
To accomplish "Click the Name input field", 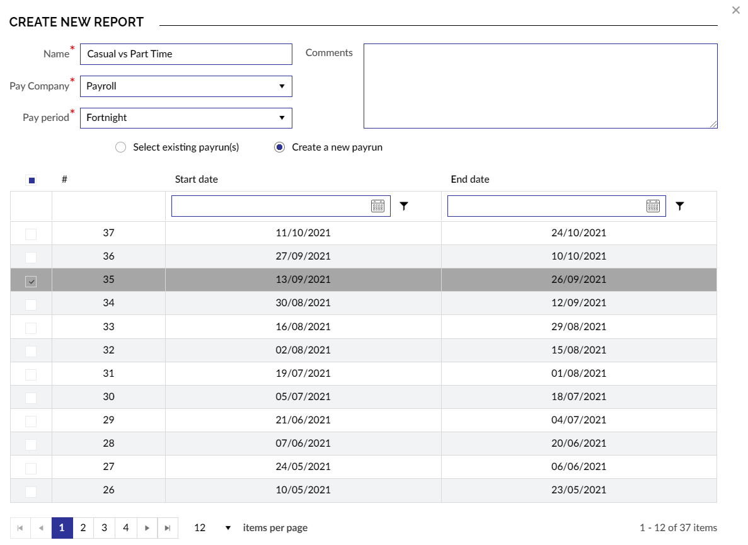I will (186, 54).
